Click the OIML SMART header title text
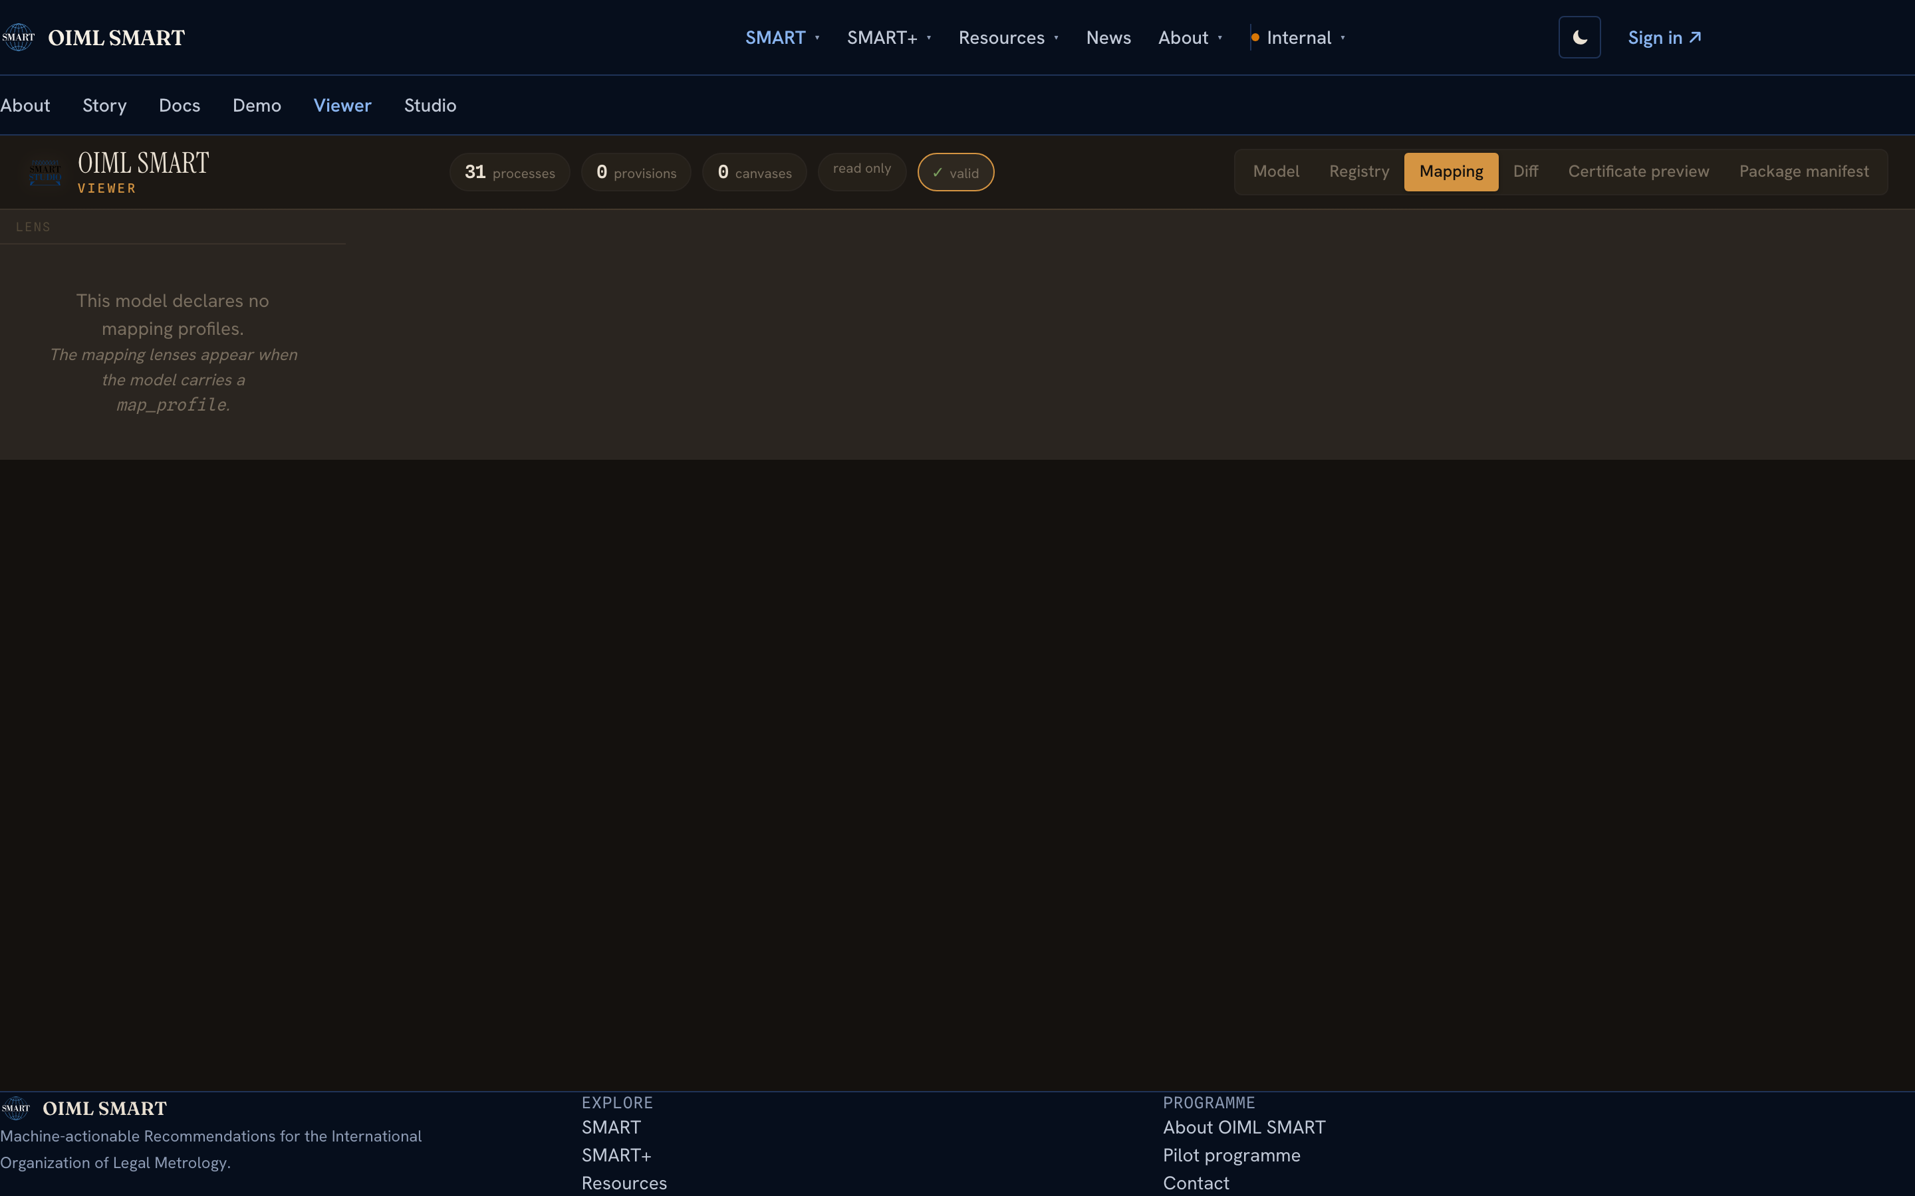1915x1196 pixels. point(116,38)
